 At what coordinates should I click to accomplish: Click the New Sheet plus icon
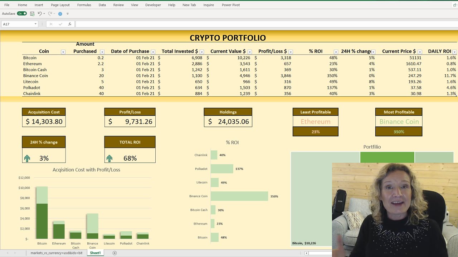(114, 253)
